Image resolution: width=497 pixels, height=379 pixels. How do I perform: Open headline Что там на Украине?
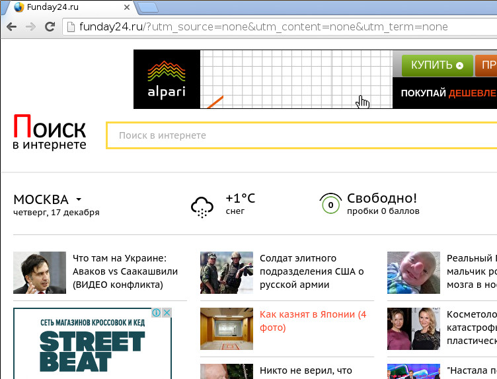(x=125, y=271)
